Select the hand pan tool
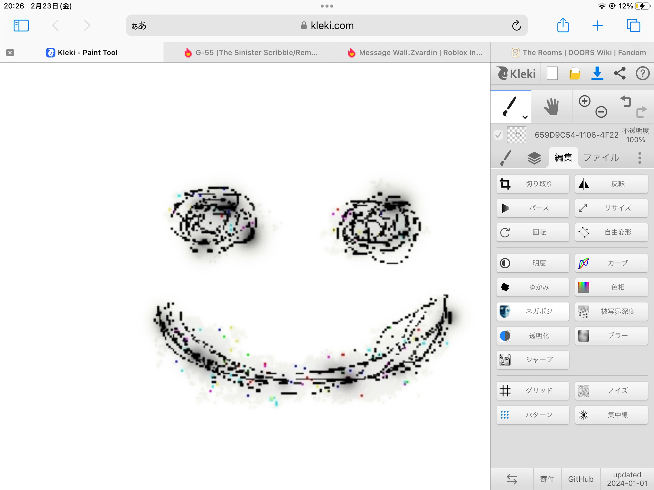654x490 pixels. tap(551, 107)
